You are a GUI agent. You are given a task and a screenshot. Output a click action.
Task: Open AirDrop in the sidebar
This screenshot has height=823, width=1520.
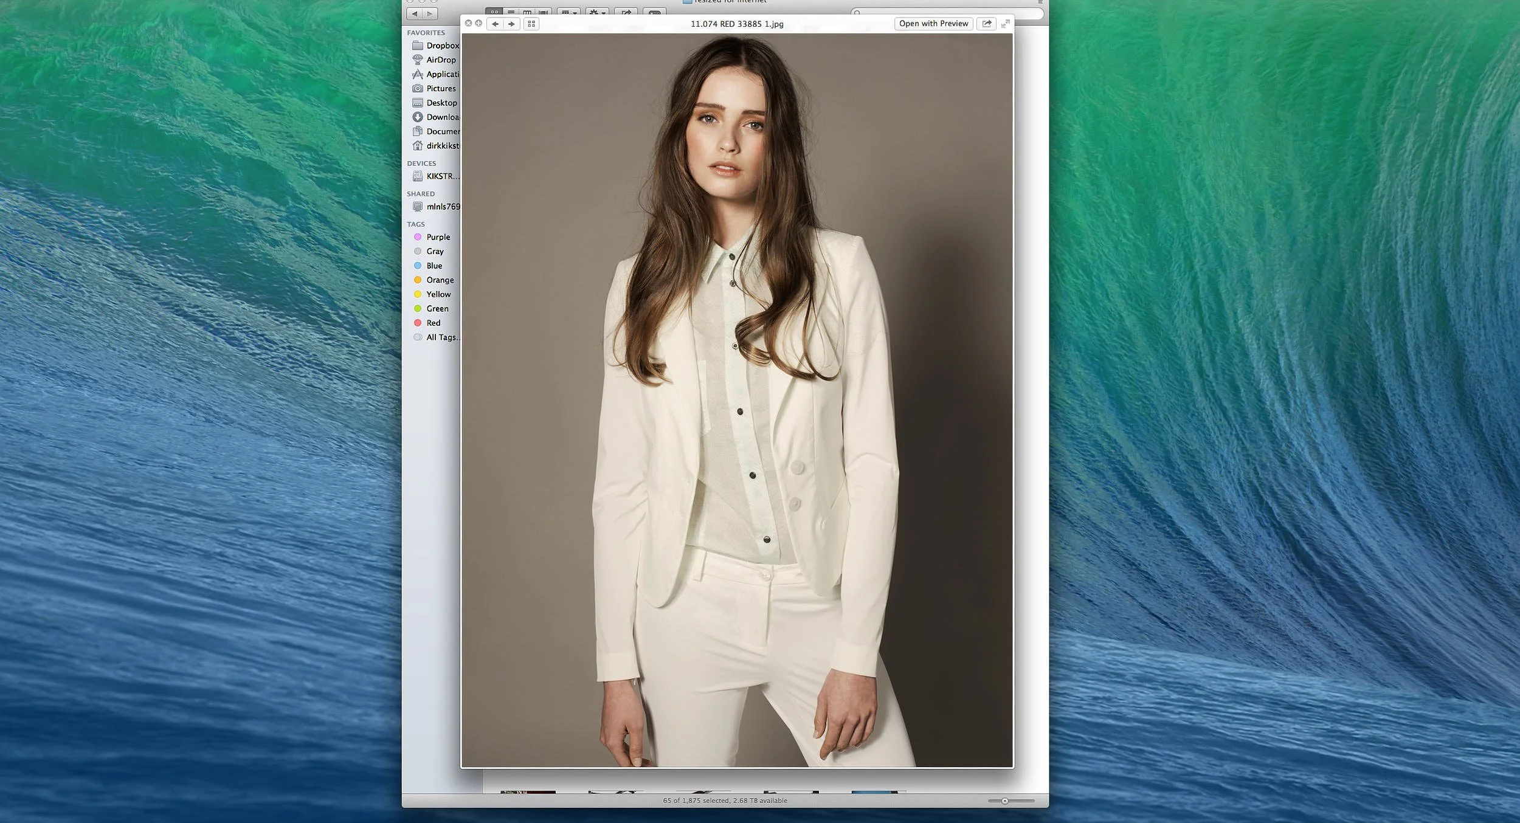pos(440,60)
